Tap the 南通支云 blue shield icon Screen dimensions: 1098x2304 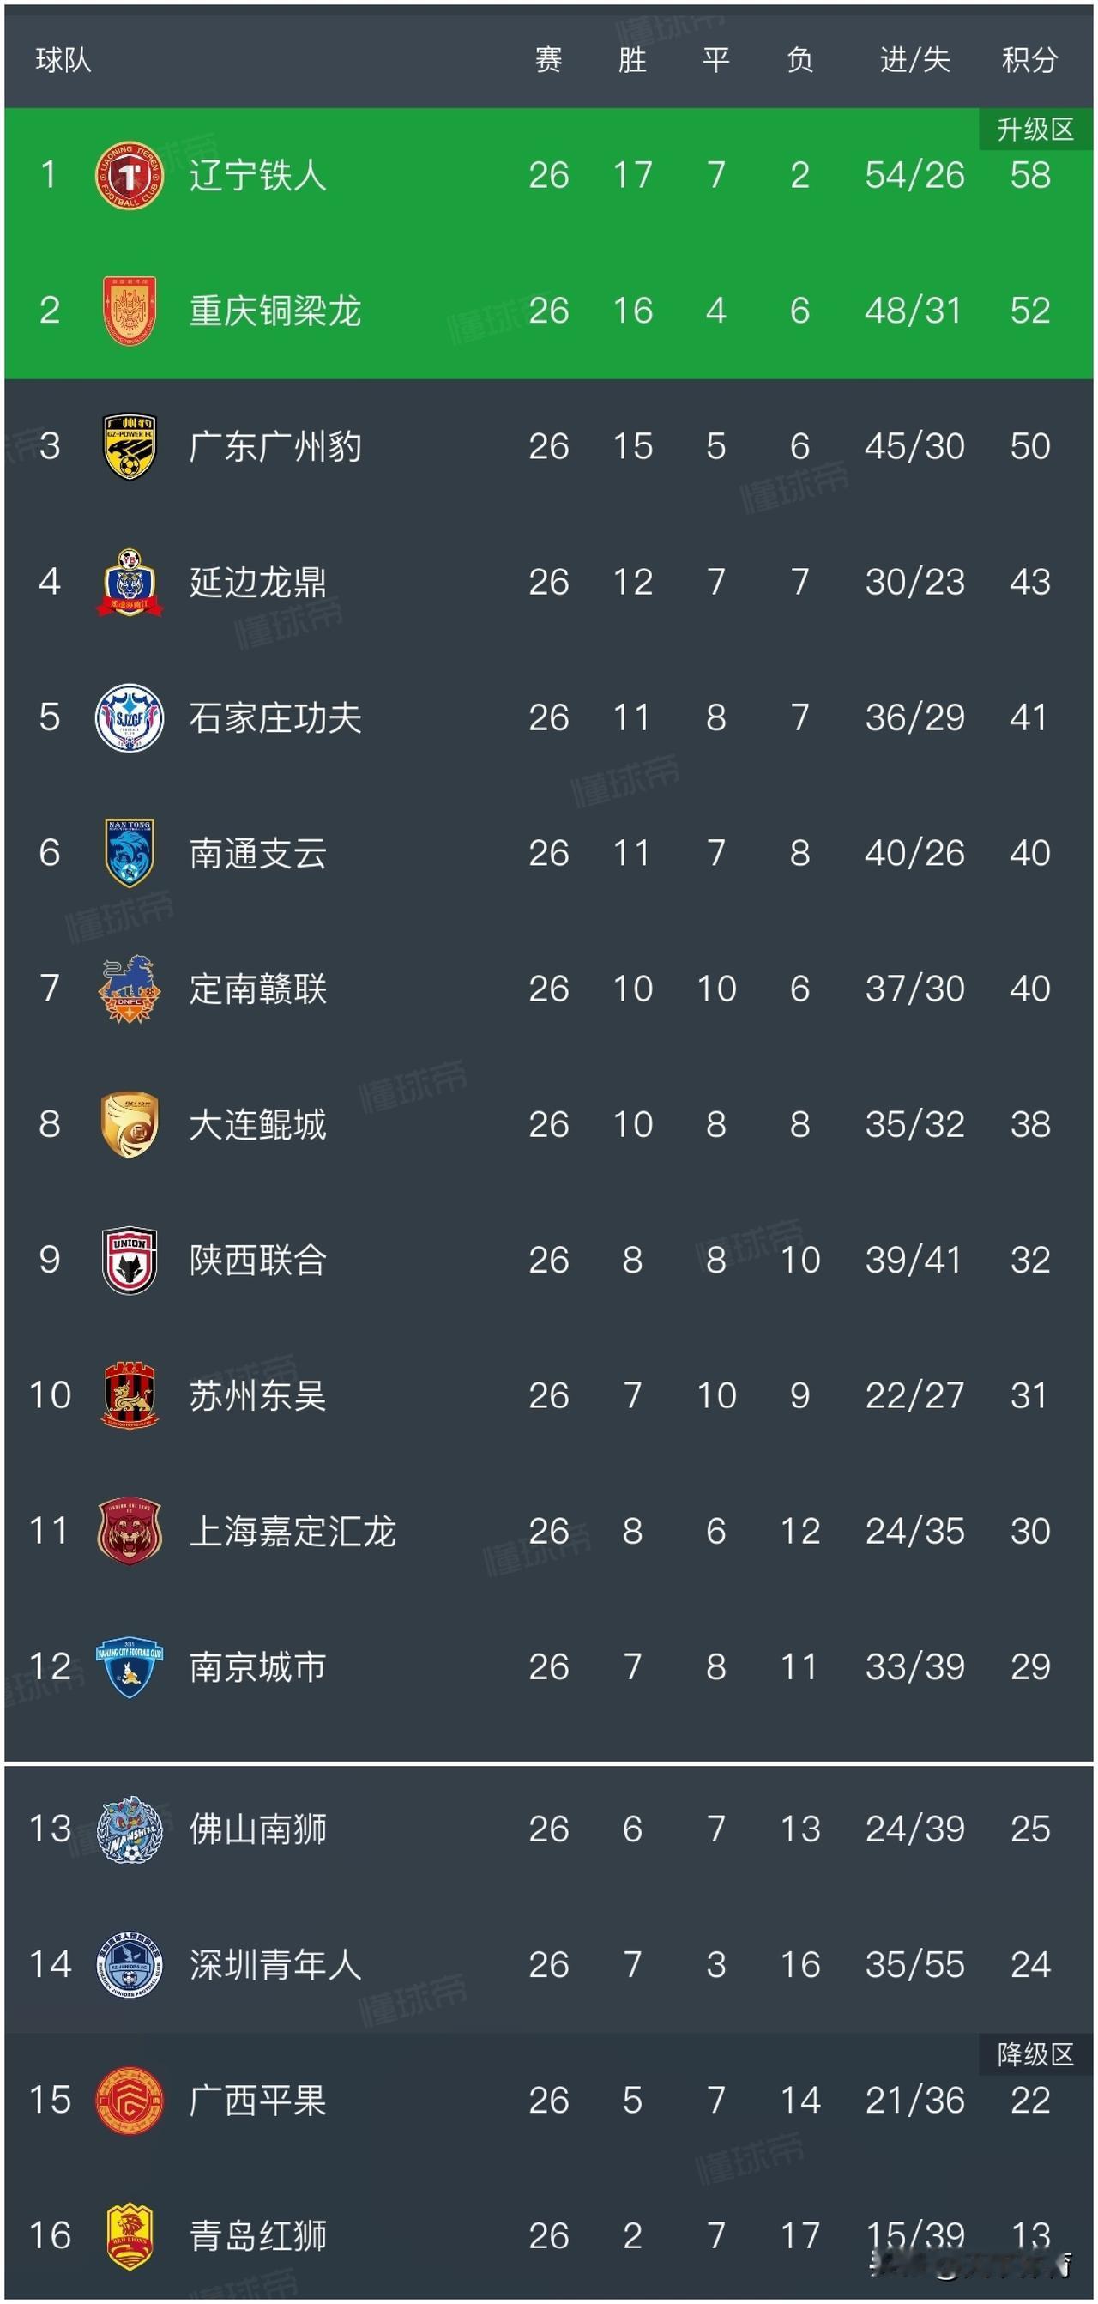coord(130,853)
